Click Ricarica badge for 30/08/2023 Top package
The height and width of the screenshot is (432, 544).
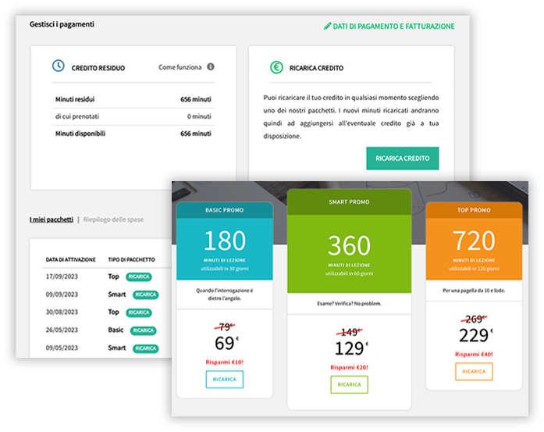(x=138, y=312)
